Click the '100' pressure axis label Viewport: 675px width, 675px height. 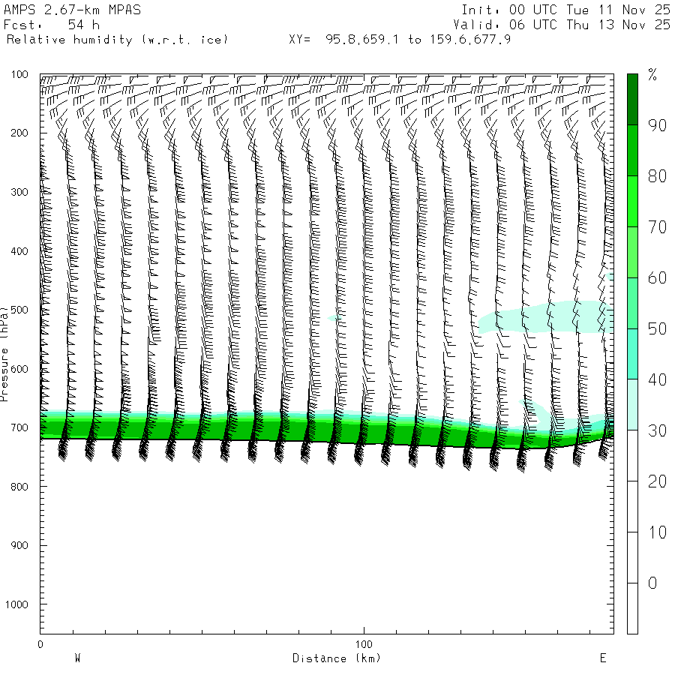click(19, 74)
